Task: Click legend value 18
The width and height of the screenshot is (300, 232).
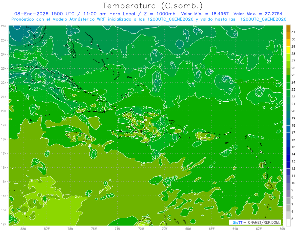Action: [293, 125]
